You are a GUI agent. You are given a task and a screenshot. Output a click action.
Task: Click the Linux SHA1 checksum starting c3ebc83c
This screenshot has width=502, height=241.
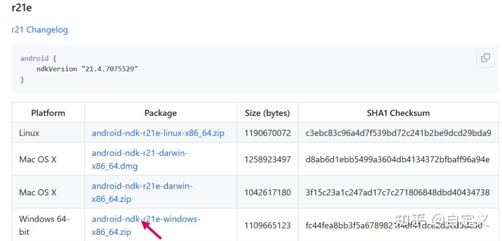(398, 133)
